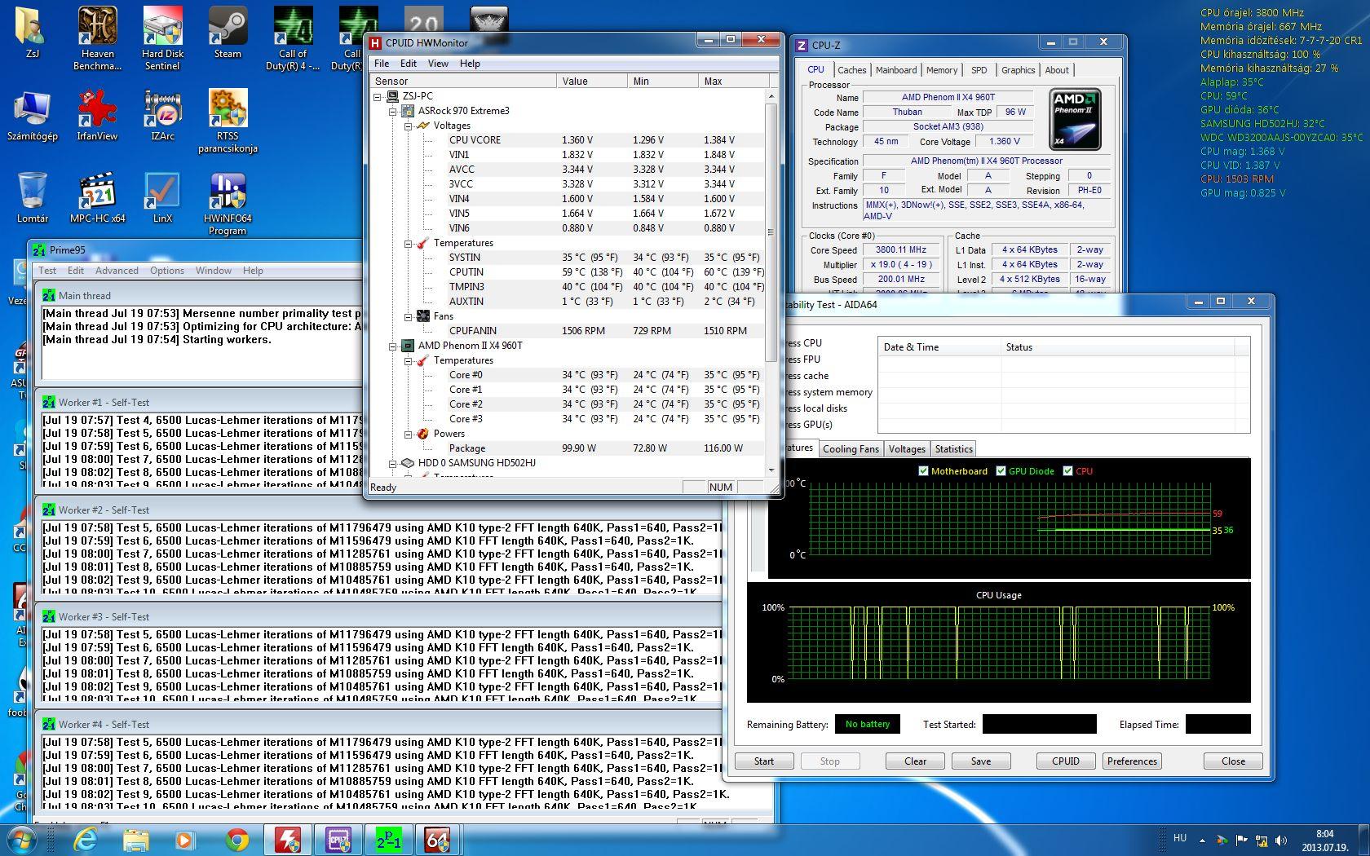Viewport: 1370px width, 856px height.
Task: Toggle GPU Diode checkbox in AIDA64 graph
Action: (1001, 470)
